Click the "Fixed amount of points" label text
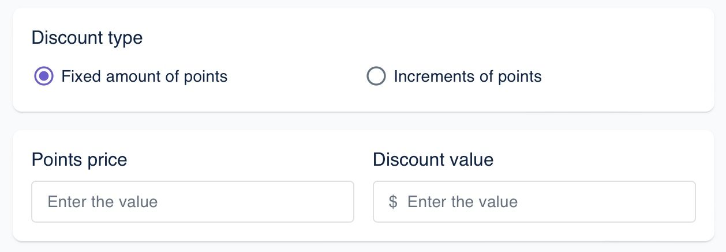Viewport: 726px width, 252px height. coord(144,77)
